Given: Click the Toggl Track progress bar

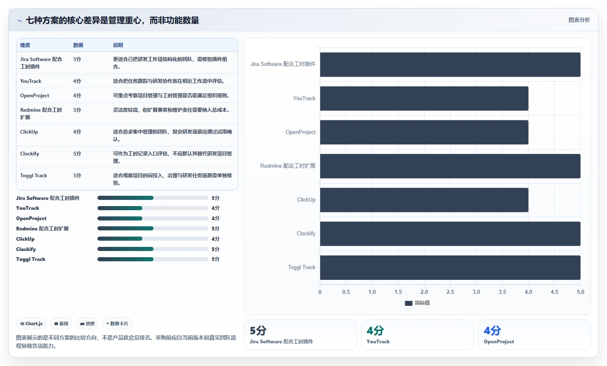Looking at the screenshot, I should [x=153, y=259].
